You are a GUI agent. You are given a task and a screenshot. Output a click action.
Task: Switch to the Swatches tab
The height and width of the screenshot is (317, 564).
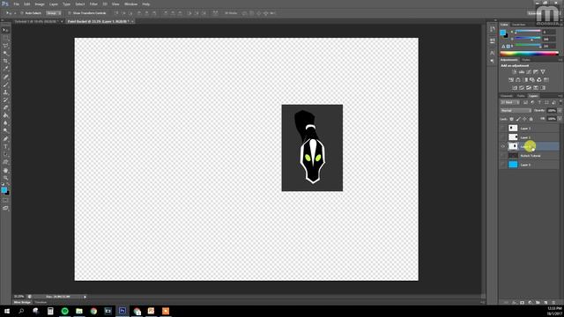point(519,25)
